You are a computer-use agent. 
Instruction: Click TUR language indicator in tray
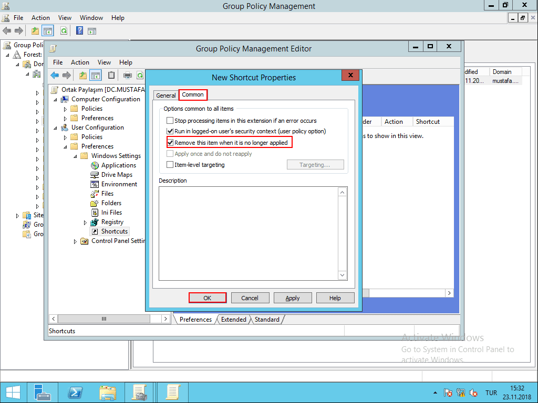491,393
